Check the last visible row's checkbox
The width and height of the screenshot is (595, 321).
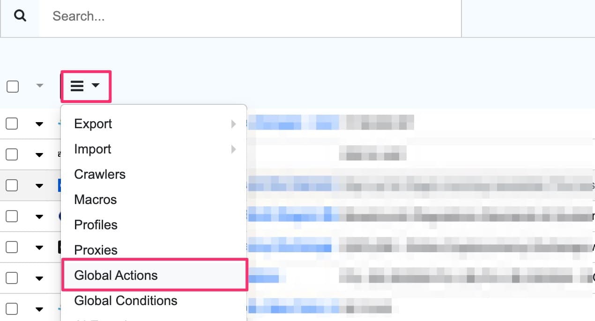coord(12,308)
